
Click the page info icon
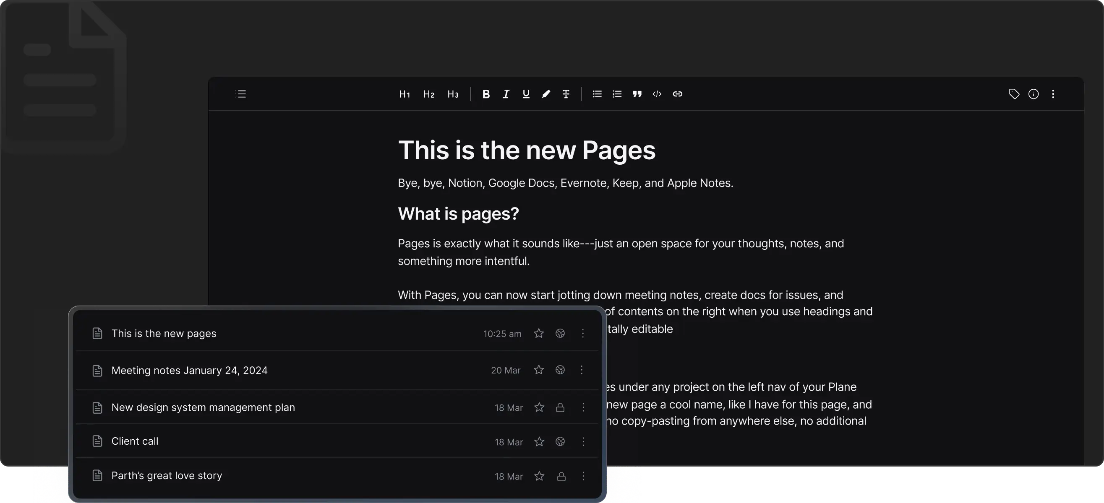[x=1033, y=94]
